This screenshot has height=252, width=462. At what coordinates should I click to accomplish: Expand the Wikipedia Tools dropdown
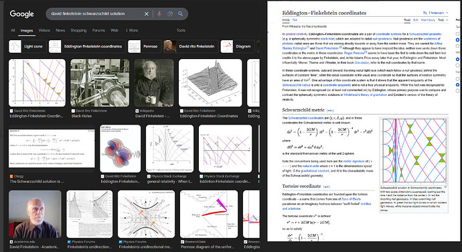tap(443, 20)
